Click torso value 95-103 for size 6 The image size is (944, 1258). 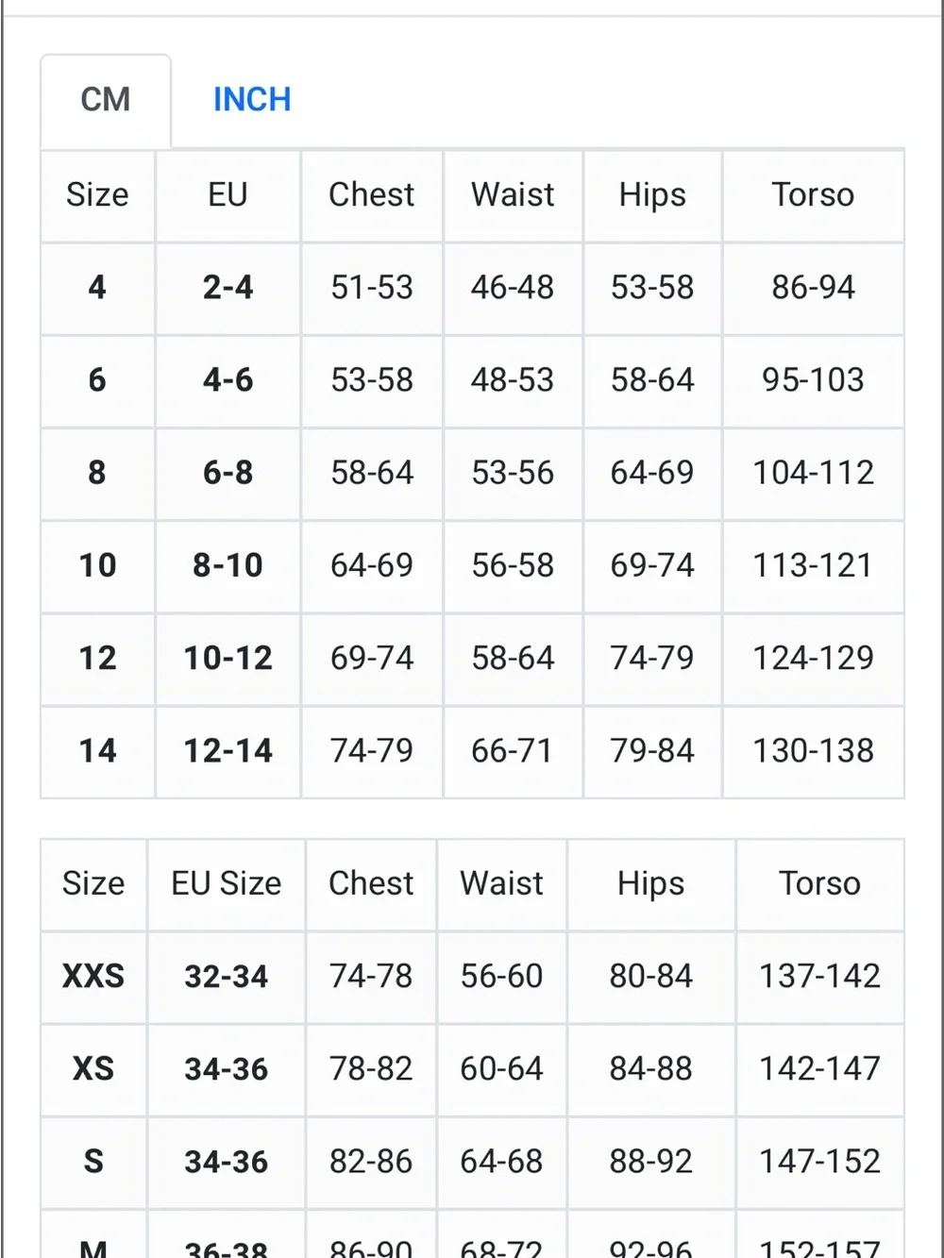[x=813, y=380]
